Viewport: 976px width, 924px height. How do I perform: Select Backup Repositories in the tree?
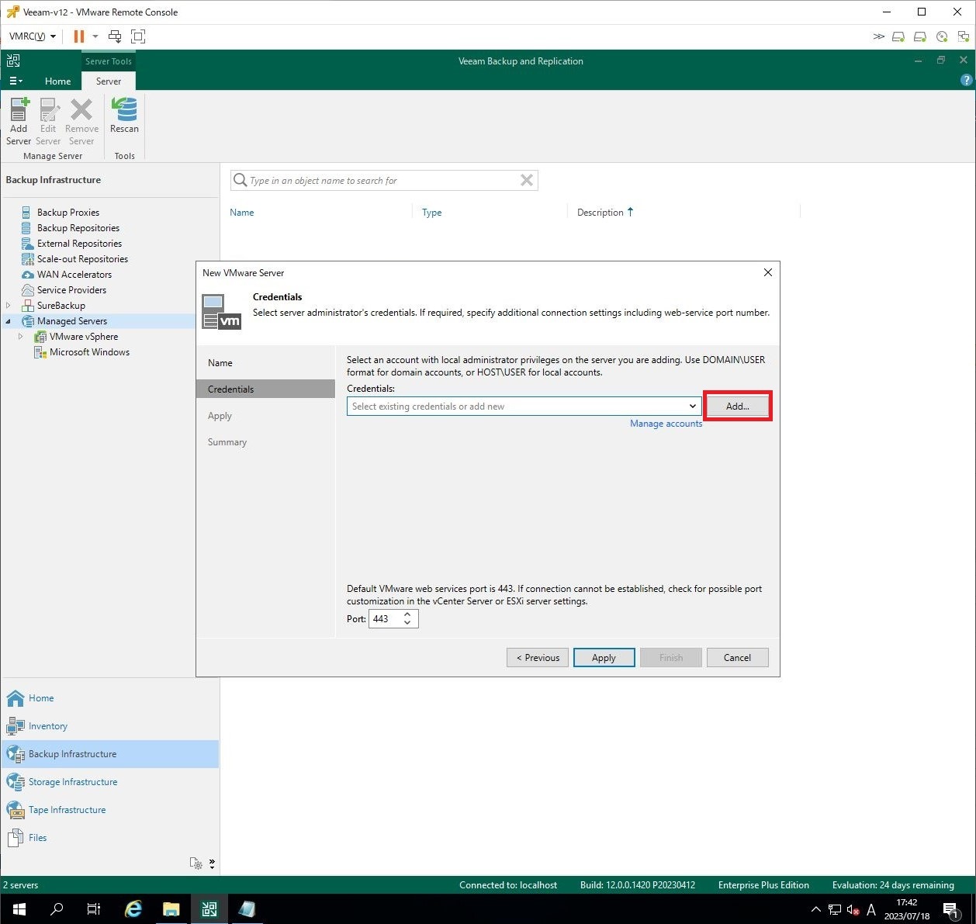[x=78, y=228]
